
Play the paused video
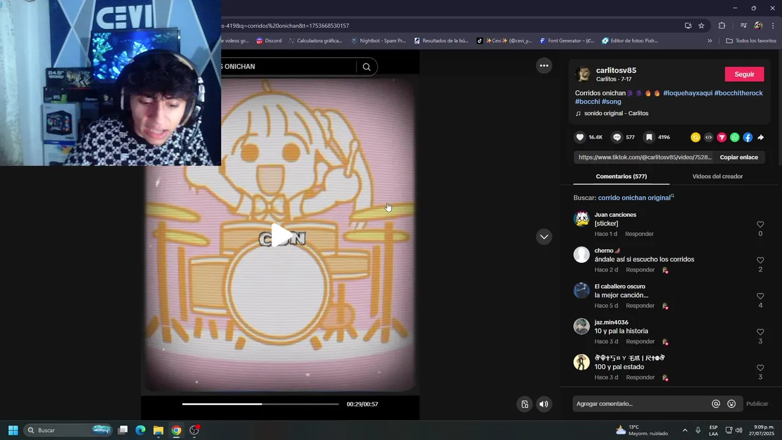281,236
